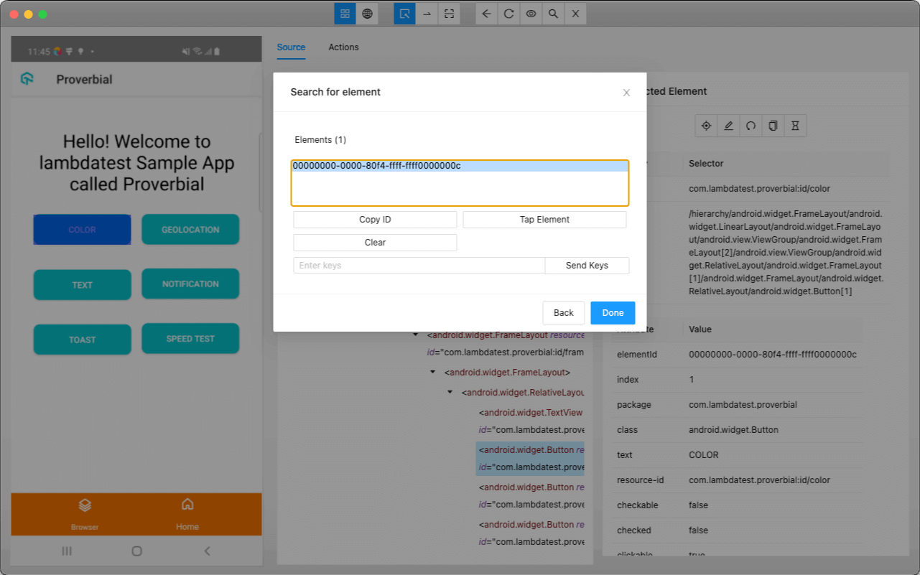Tap the SPEED TEST button on device
Image resolution: width=920 pixels, height=575 pixels.
tap(190, 339)
